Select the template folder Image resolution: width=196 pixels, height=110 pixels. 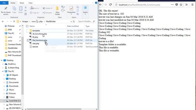pos(36,31)
